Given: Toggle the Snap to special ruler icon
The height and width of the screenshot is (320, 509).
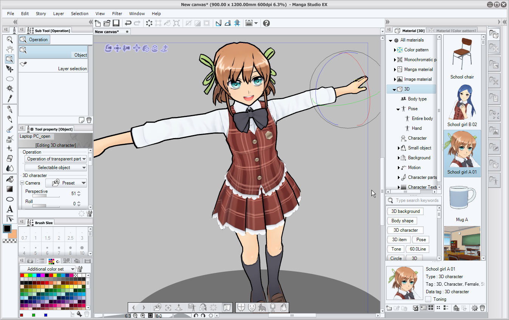Looking at the screenshot, I should coord(228,23).
